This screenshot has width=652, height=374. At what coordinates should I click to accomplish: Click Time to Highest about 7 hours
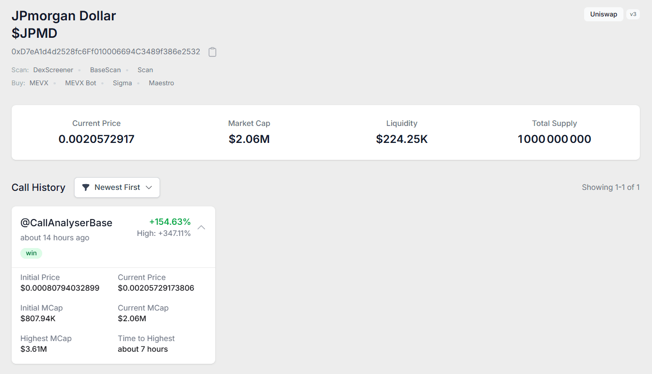[143, 349]
